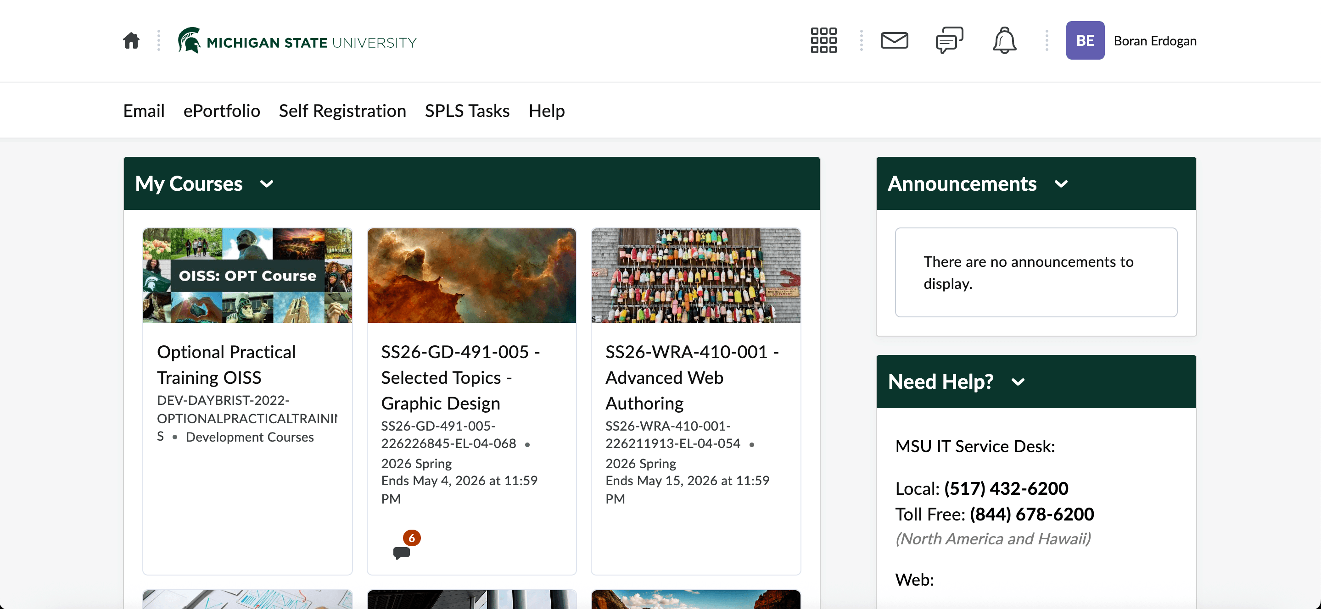Click the Michigan State University logo
Viewport: 1321px width, 609px height.
click(x=297, y=41)
